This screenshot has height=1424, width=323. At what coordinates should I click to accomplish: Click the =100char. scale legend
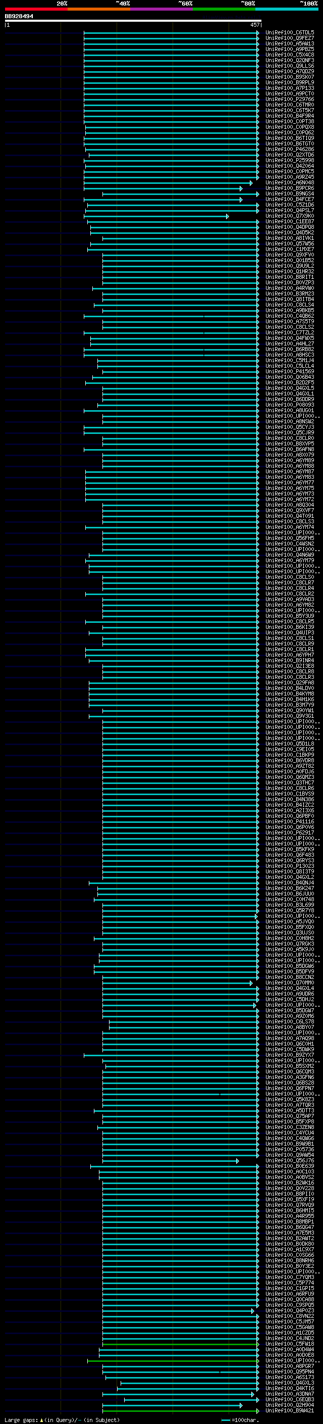pos(240,1420)
